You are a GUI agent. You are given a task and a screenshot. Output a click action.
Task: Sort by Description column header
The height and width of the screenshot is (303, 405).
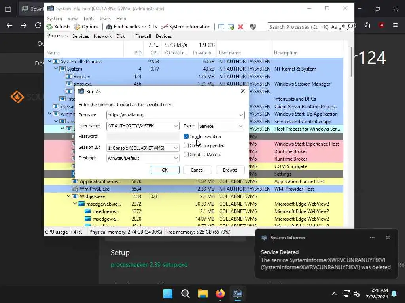click(x=286, y=53)
